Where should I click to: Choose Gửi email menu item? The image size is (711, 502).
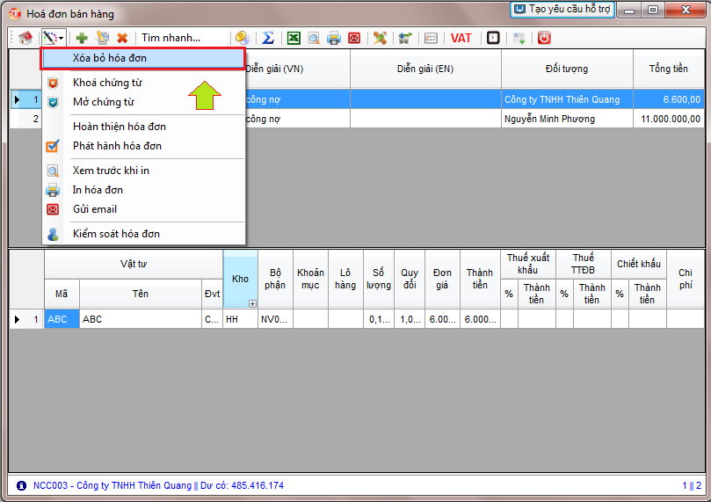[143, 209]
